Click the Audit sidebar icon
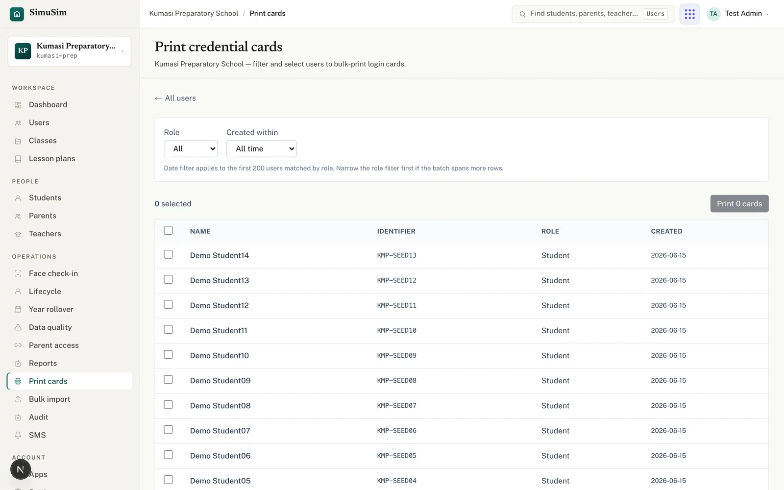Viewport: 784px width, 490px height. point(18,417)
